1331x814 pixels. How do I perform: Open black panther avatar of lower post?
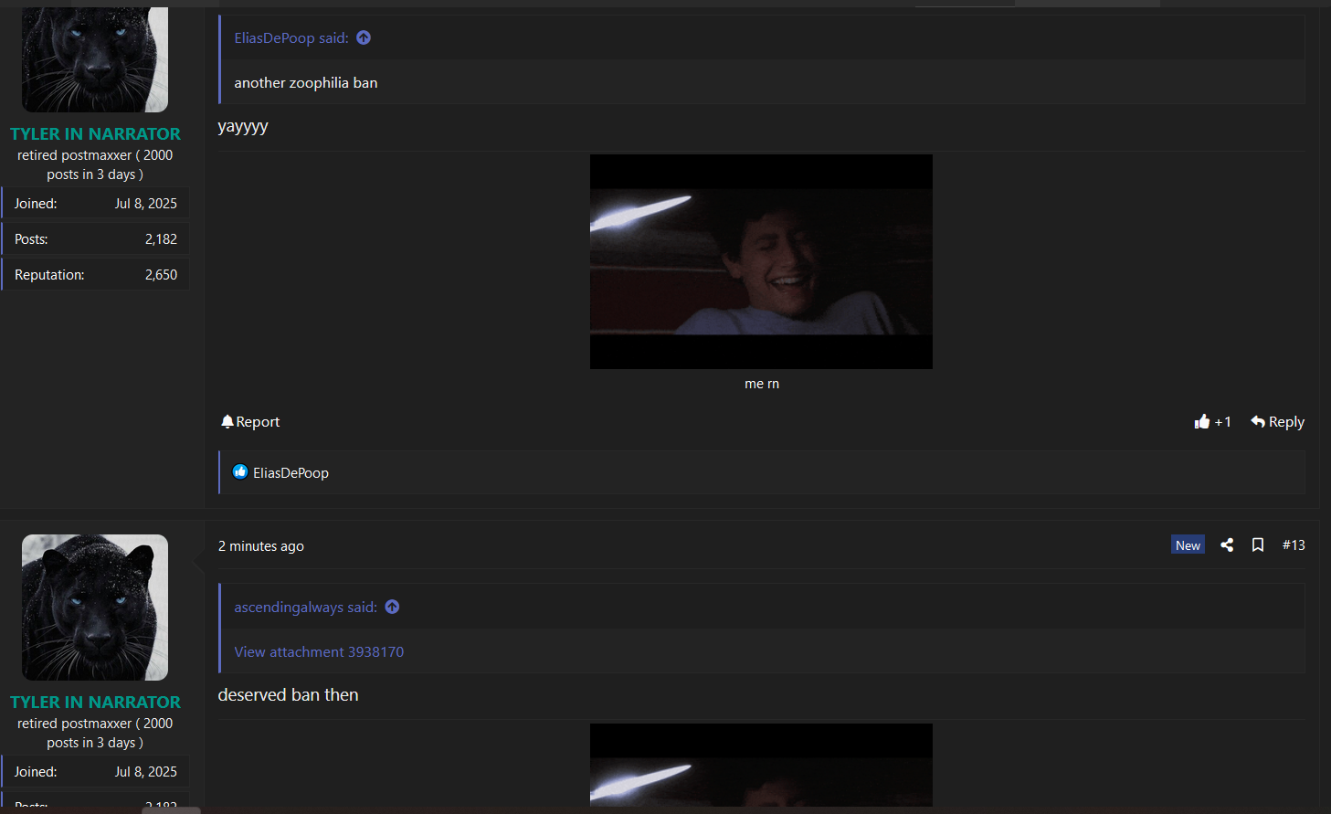95,608
